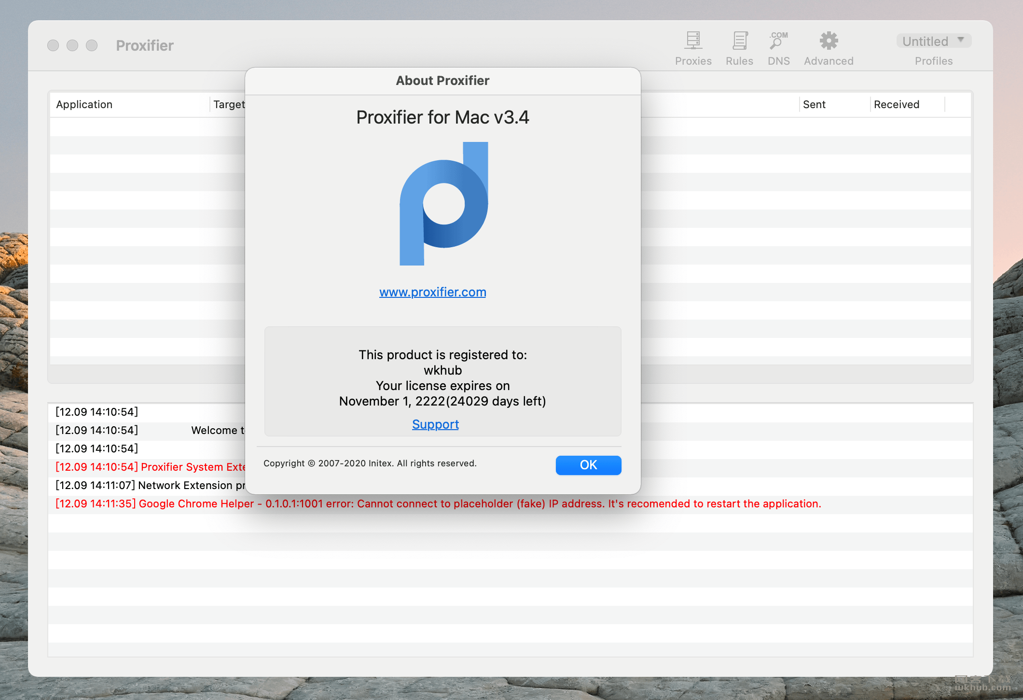
Task: Sort by the Received column header
Action: tap(907, 104)
